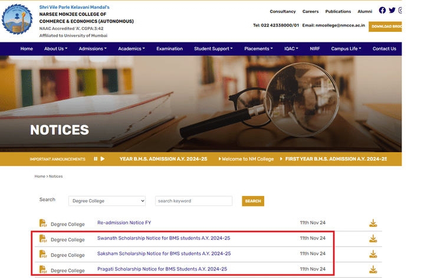Viewport: 424px width, 278px height.
Task: Download the Re-admission Notice FY file
Action: pyautogui.click(x=373, y=223)
